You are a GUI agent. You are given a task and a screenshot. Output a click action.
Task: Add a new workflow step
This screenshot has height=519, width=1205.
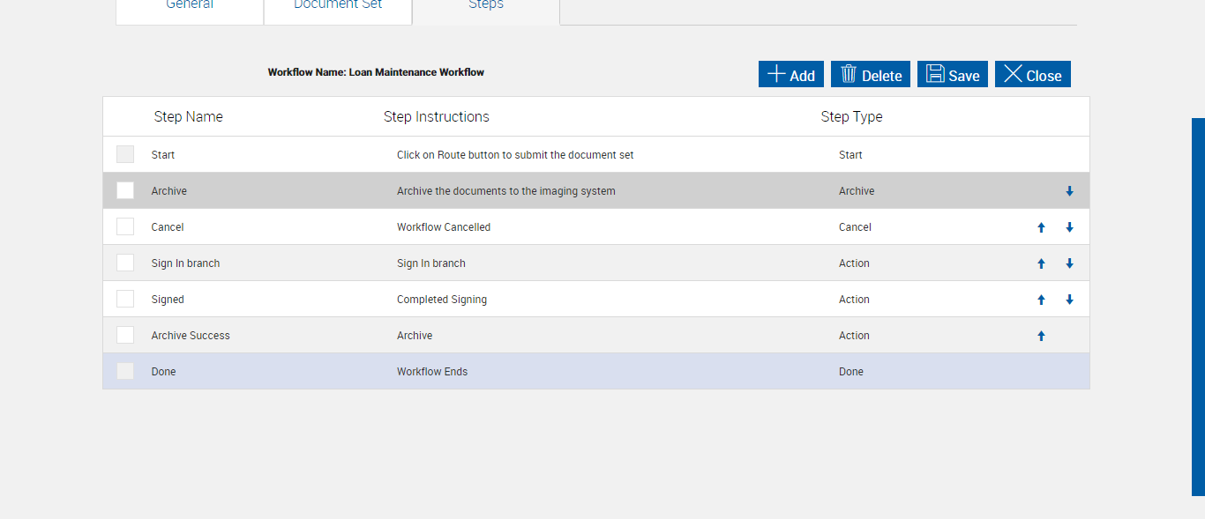coord(791,75)
